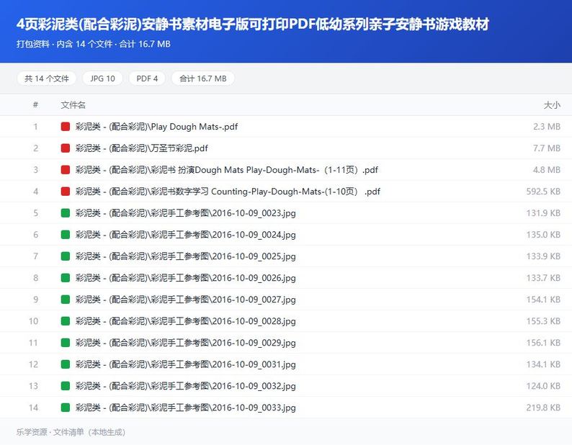This screenshot has width=572, height=445.
Task: Click the 文件名 column header
Action: click(73, 105)
